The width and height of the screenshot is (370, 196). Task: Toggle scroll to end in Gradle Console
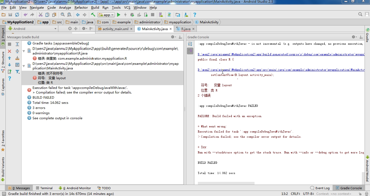[x=190, y=51]
